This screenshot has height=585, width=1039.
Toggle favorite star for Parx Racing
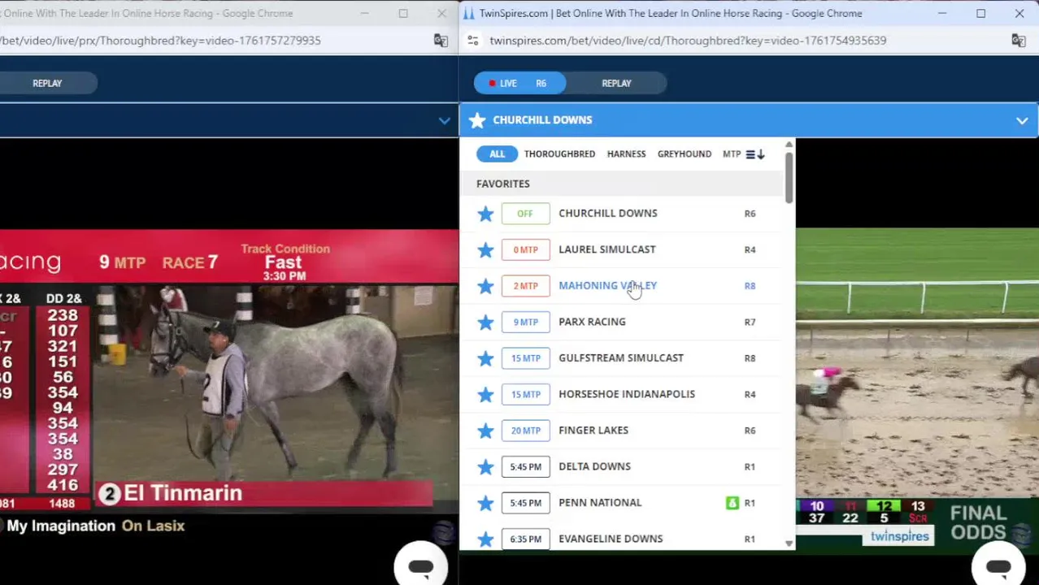(x=485, y=323)
